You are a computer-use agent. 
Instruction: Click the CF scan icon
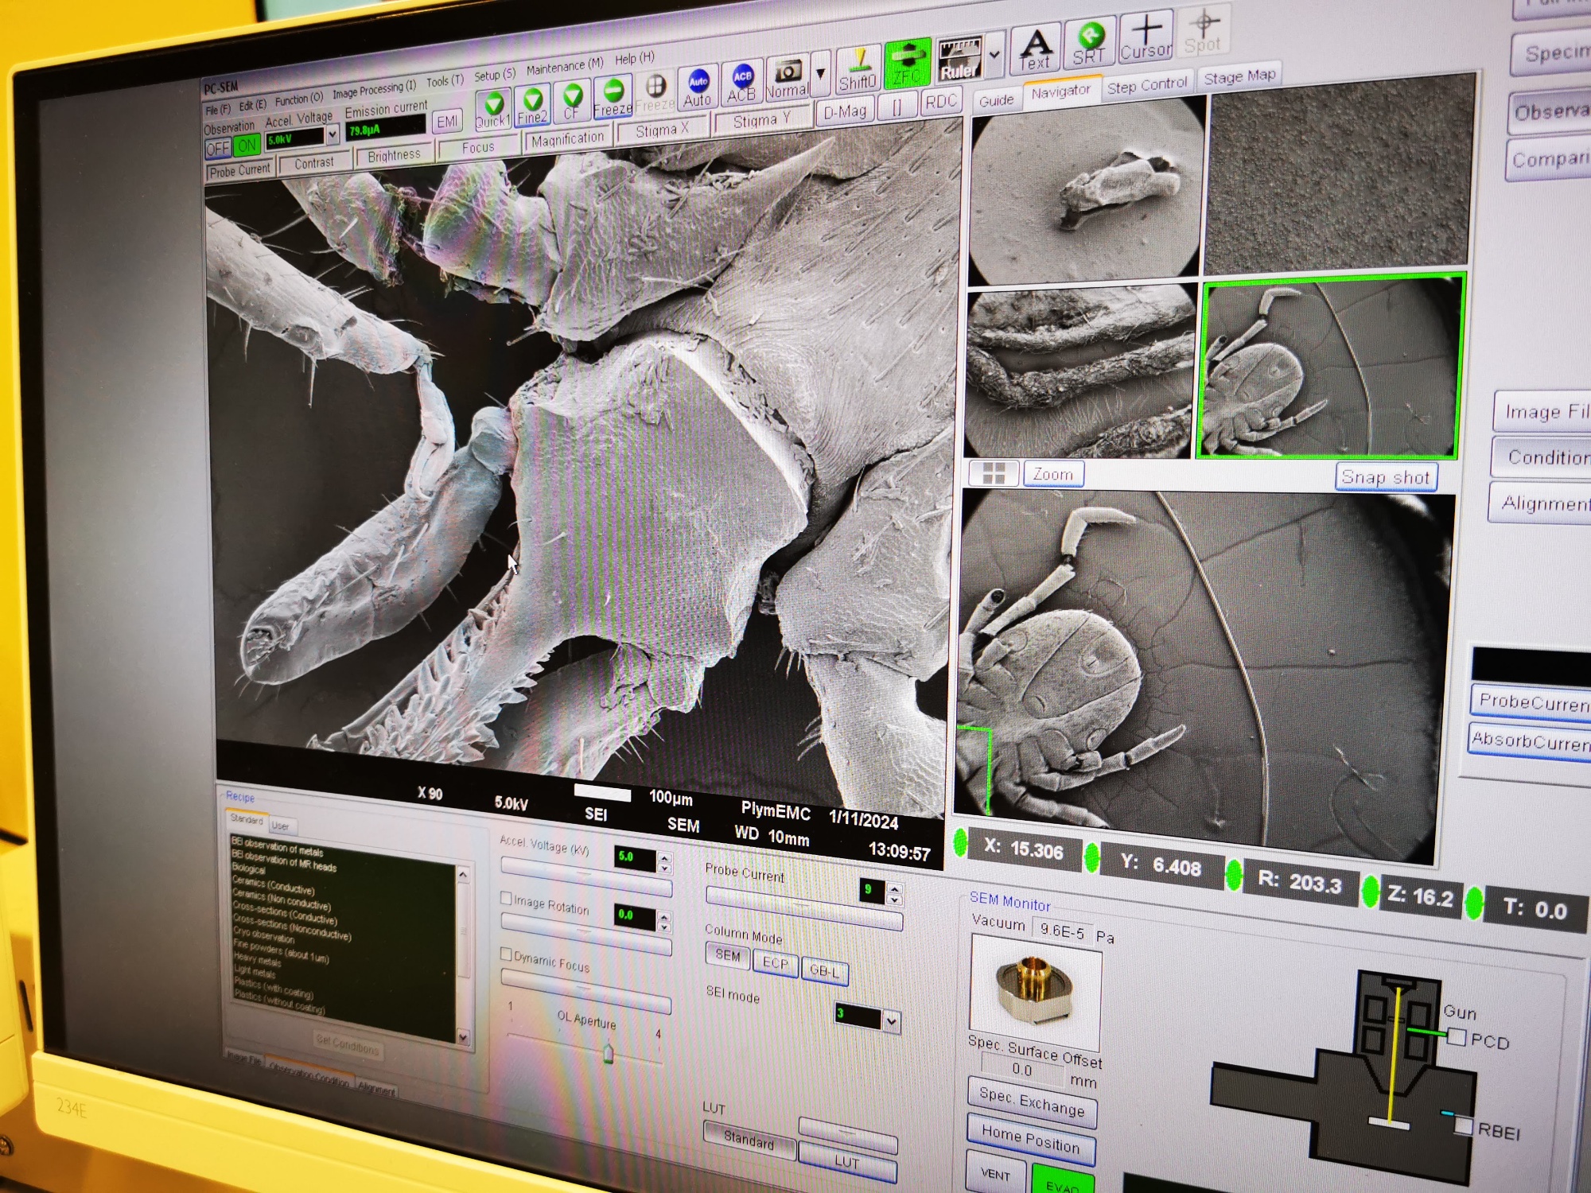[x=572, y=101]
